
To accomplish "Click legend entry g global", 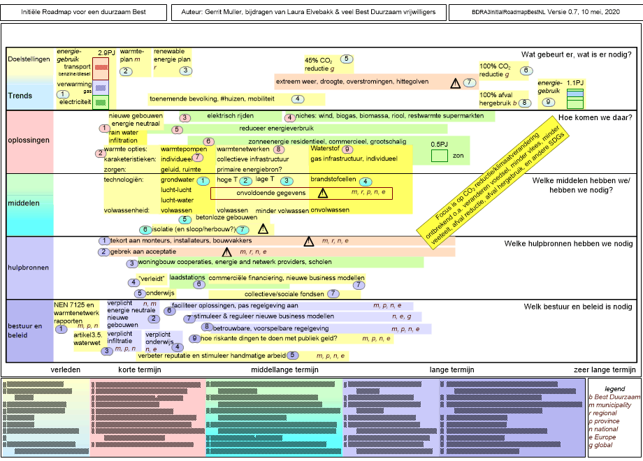I will 600,445.
